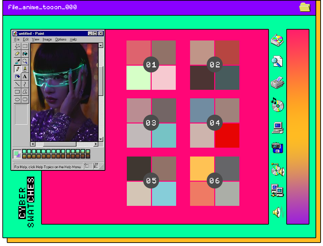323x246 pixels.
Task: Select the Pick Color eyedropper tool
Action: [17, 61]
